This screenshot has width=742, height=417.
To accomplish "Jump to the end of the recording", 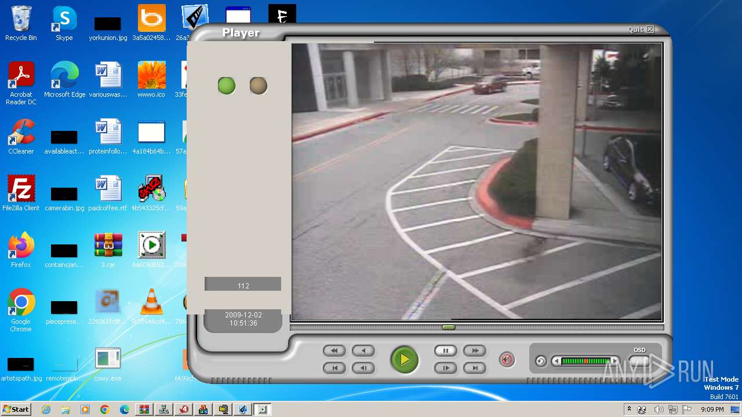I will (475, 368).
